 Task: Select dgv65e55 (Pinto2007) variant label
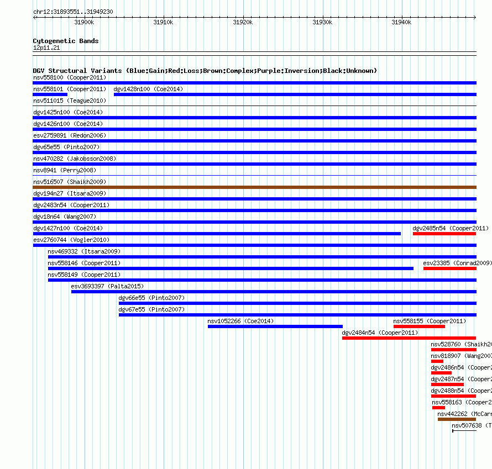[66, 147]
